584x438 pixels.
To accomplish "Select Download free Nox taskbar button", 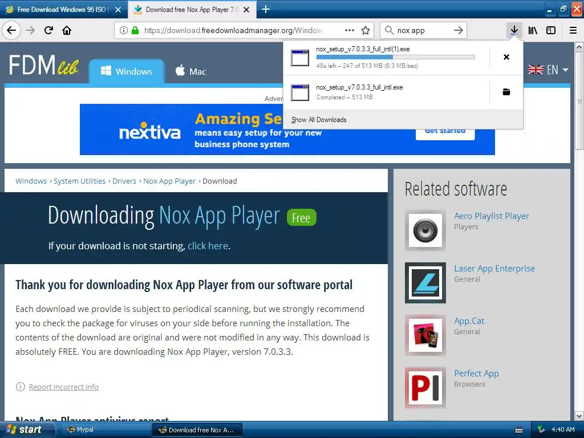I will point(197,430).
